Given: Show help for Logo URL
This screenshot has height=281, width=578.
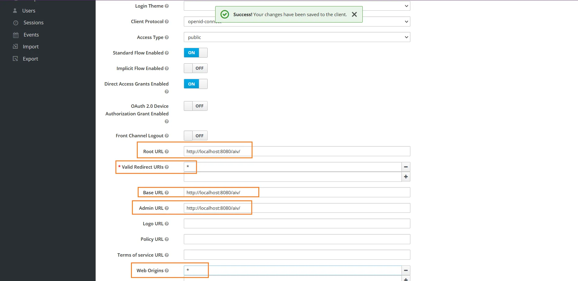Looking at the screenshot, I should click(x=167, y=224).
